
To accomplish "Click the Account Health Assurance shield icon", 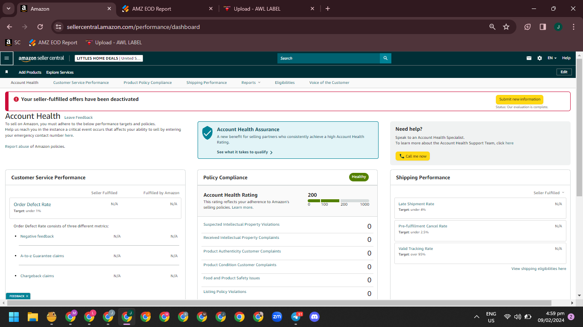I will pos(207,133).
